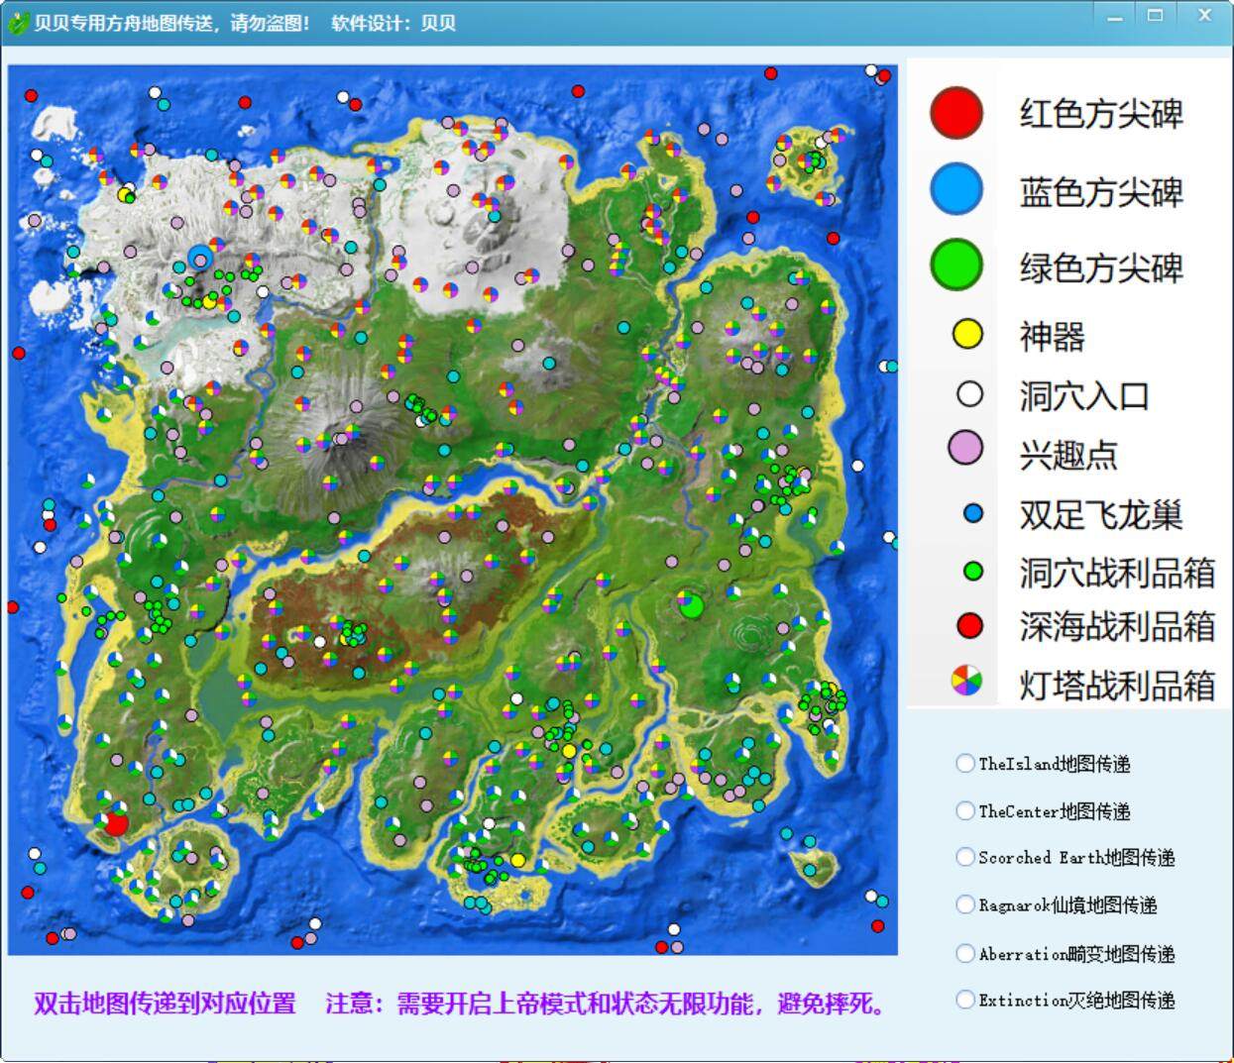Click the 洞穴入口 legend label
Image resolution: width=1234 pixels, height=1063 pixels.
[1084, 396]
